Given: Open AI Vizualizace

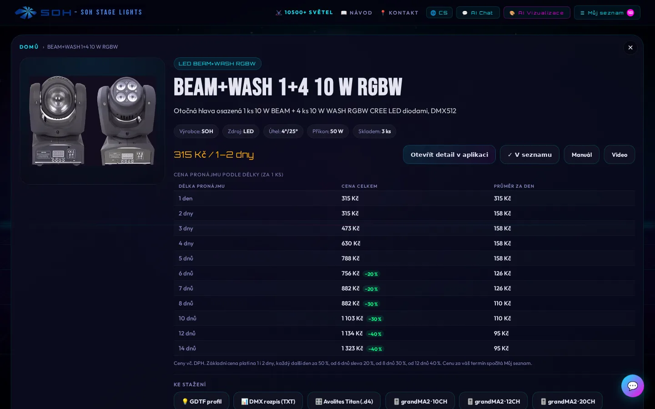Looking at the screenshot, I should pyautogui.click(x=537, y=13).
